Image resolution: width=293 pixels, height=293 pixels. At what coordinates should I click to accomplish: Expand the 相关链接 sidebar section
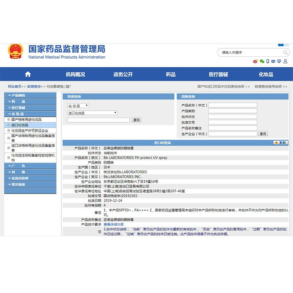click(30, 184)
